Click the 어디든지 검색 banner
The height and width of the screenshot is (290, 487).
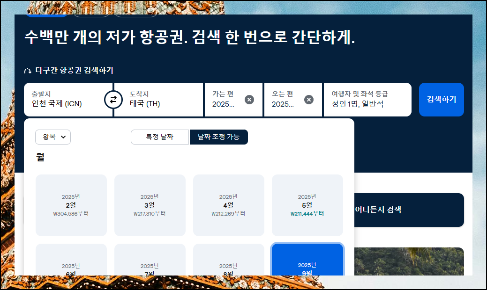pos(409,210)
